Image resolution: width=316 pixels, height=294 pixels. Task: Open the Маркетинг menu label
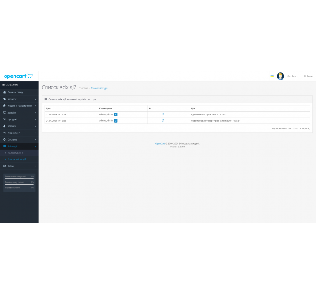tap(14, 133)
